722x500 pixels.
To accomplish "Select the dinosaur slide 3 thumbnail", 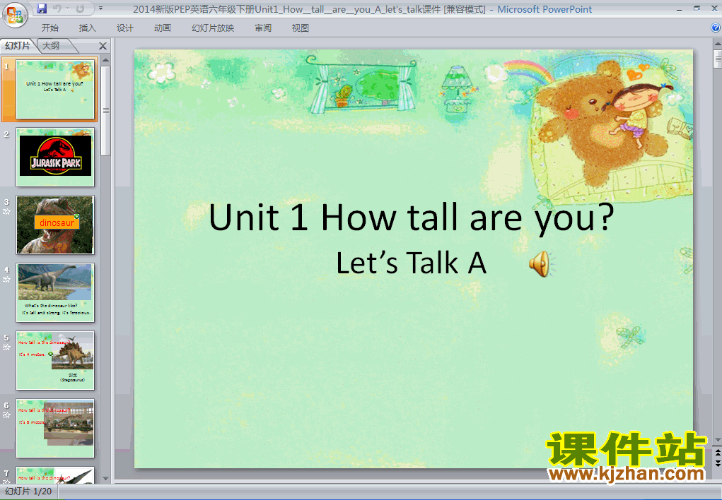I will tap(55, 225).
